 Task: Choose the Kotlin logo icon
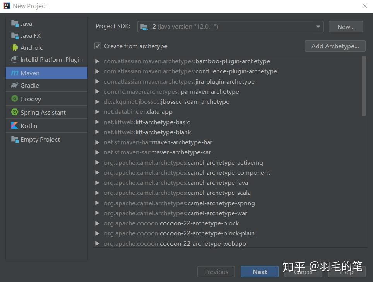[x=15, y=126]
